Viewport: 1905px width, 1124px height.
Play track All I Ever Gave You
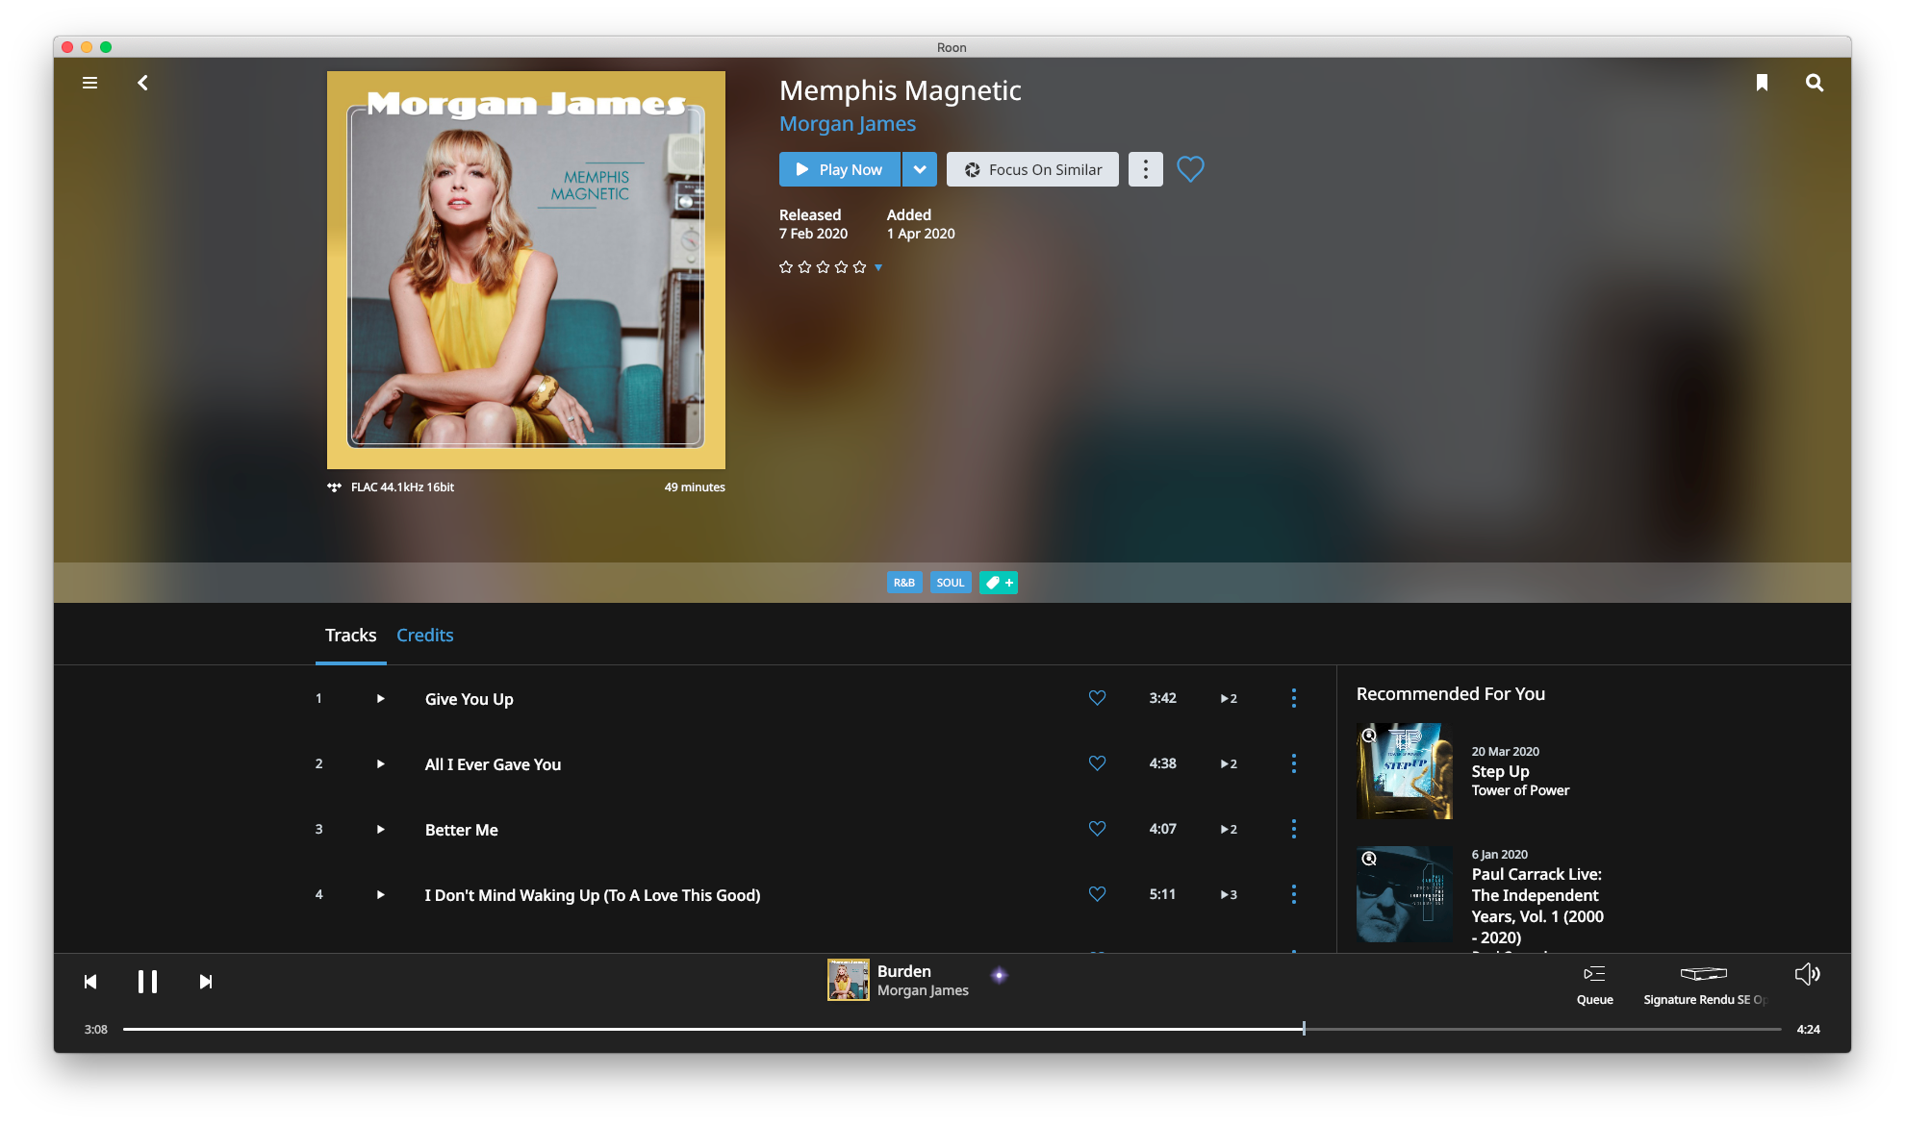381,764
